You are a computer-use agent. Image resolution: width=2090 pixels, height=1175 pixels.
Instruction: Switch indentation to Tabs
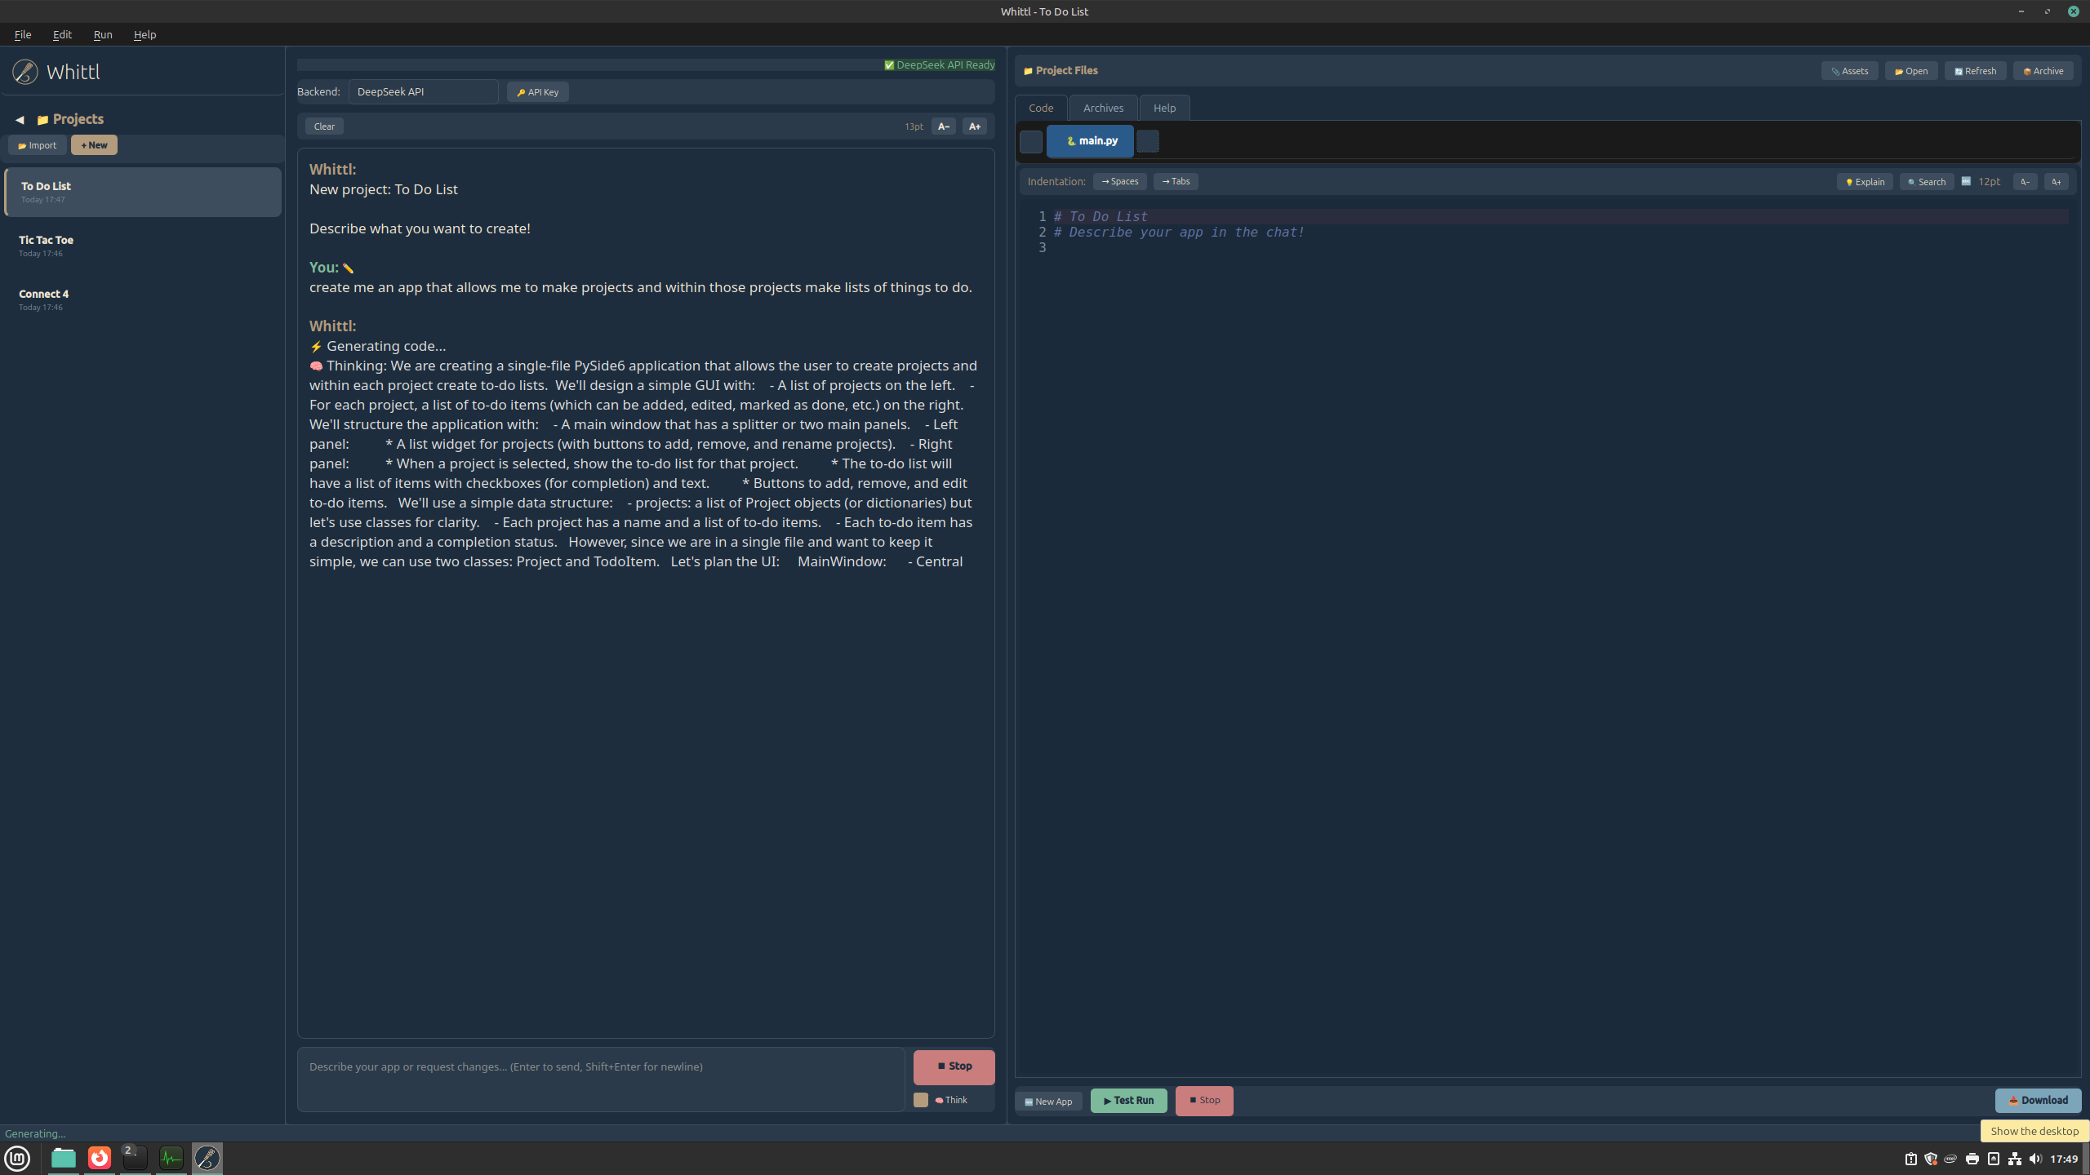[1176, 181]
